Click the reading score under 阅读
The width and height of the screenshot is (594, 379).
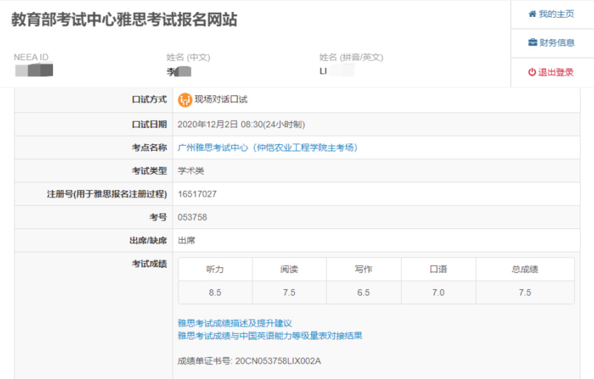pyautogui.click(x=289, y=293)
